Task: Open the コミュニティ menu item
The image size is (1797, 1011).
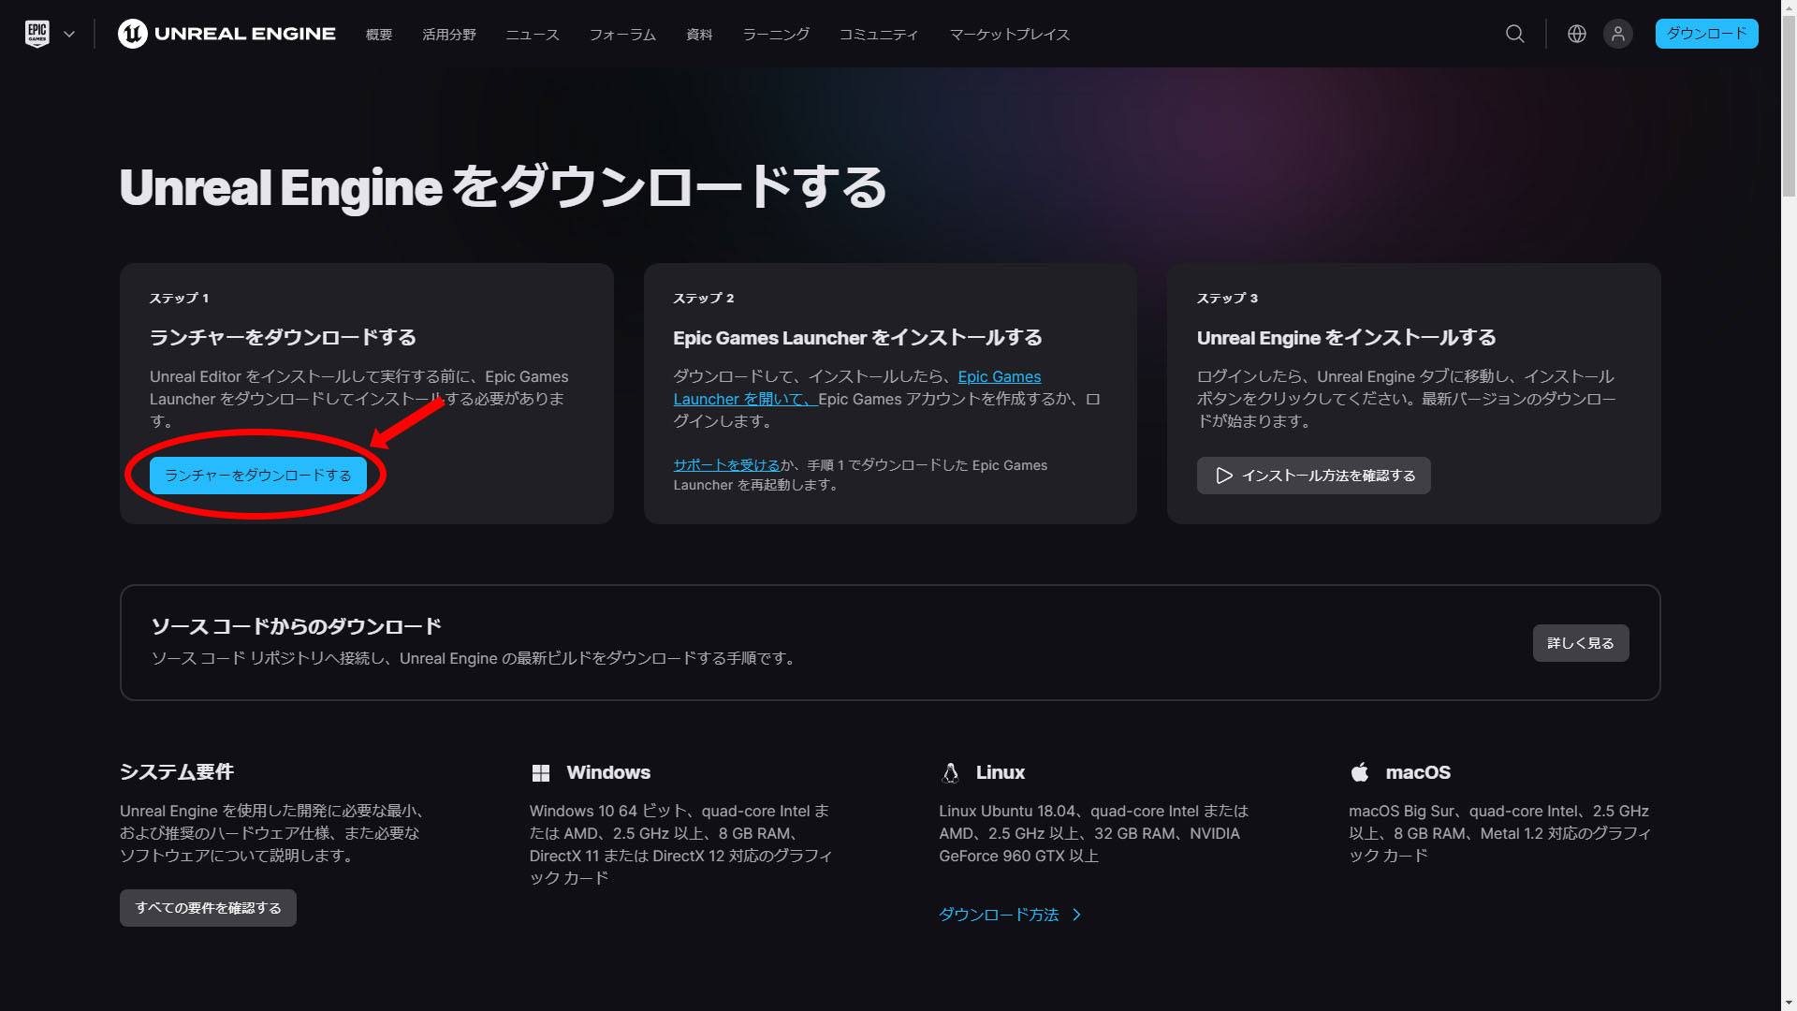Action: click(x=879, y=35)
